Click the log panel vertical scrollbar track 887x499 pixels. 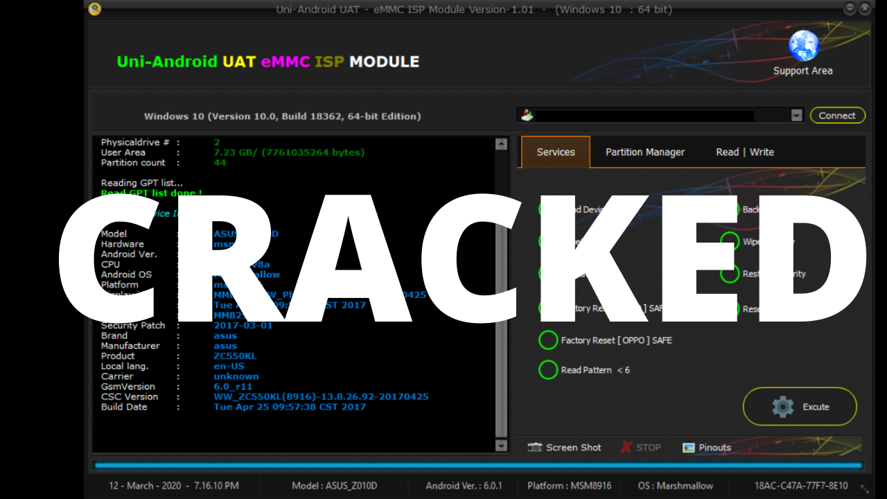pos(502,295)
